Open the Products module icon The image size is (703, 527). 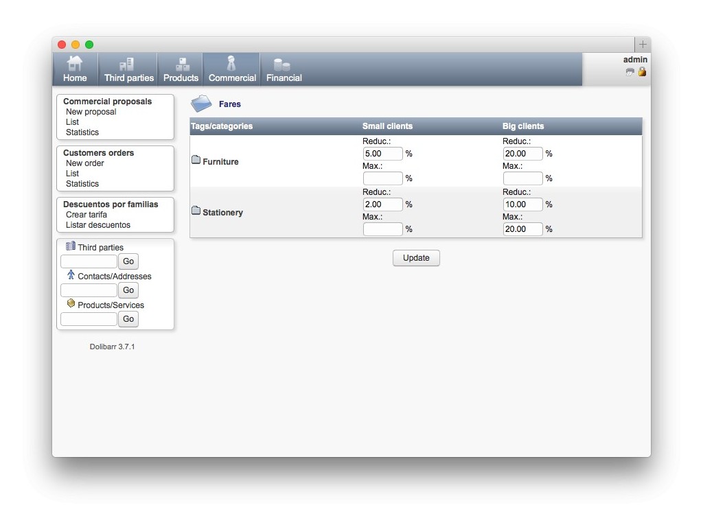tap(182, 64)
